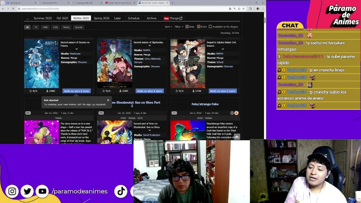The width and height of the screenshot is (361, 203).
Task: Expand the Sousou no Frieren synopsis chevron
Action: 76,49
